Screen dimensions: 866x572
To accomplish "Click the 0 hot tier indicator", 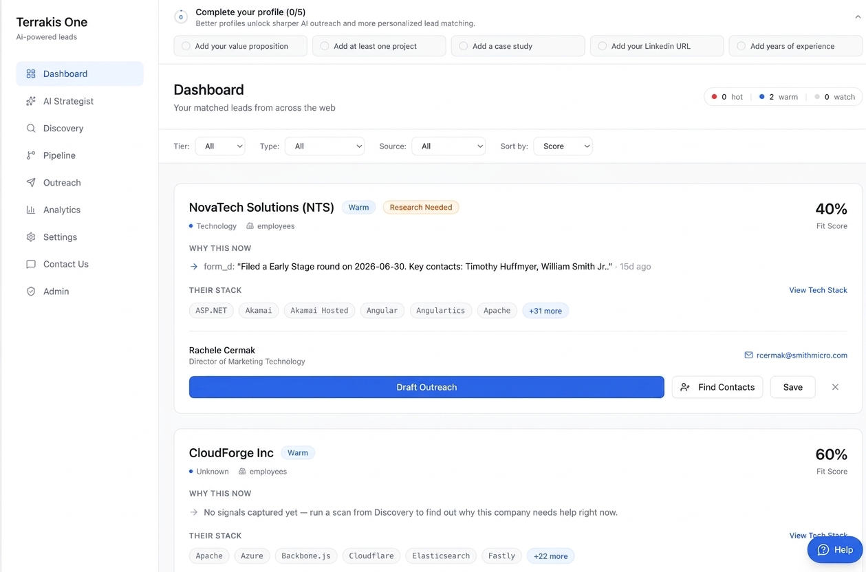I will [727, 97].
